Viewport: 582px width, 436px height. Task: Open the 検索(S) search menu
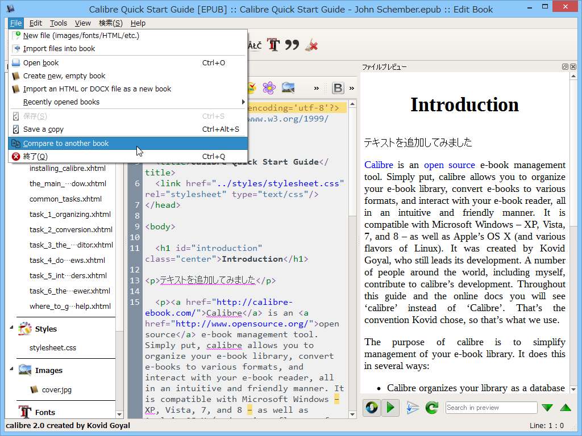coord(111,23)
